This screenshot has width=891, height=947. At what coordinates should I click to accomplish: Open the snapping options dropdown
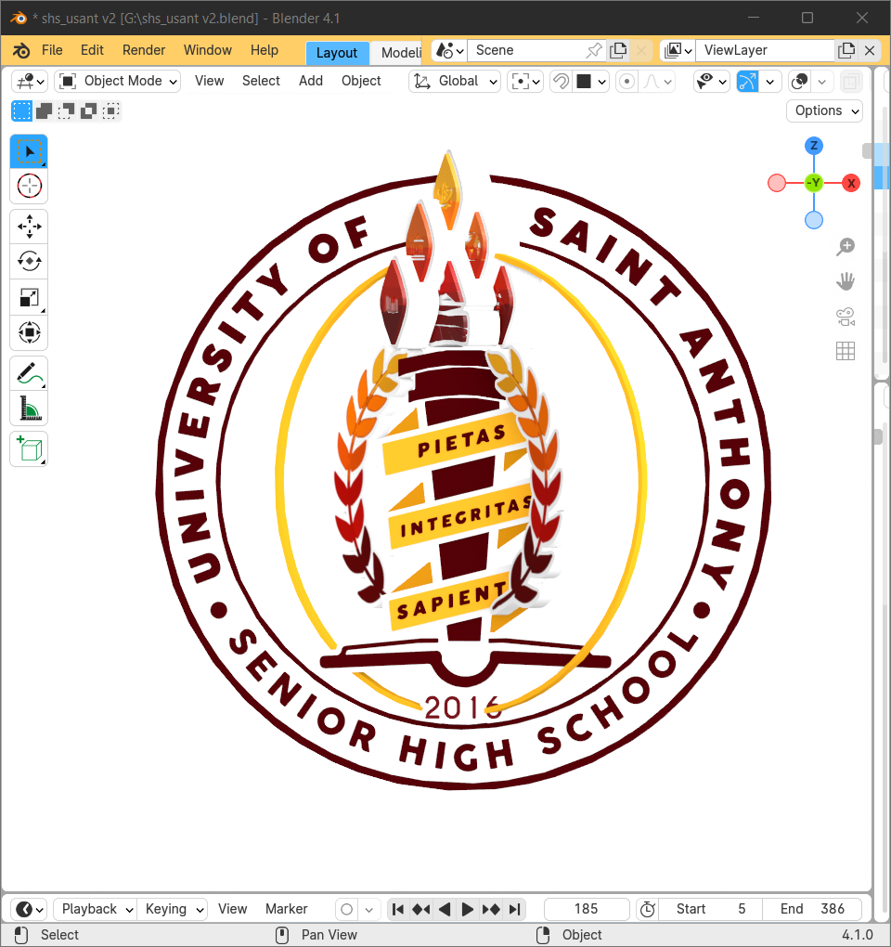tap(591, 81)
